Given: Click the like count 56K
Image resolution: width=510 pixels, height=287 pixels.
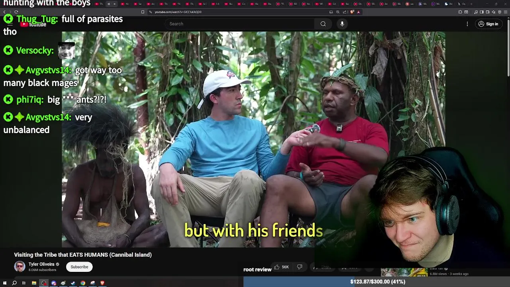Looking at the screenshot, I should coord(285,267).
